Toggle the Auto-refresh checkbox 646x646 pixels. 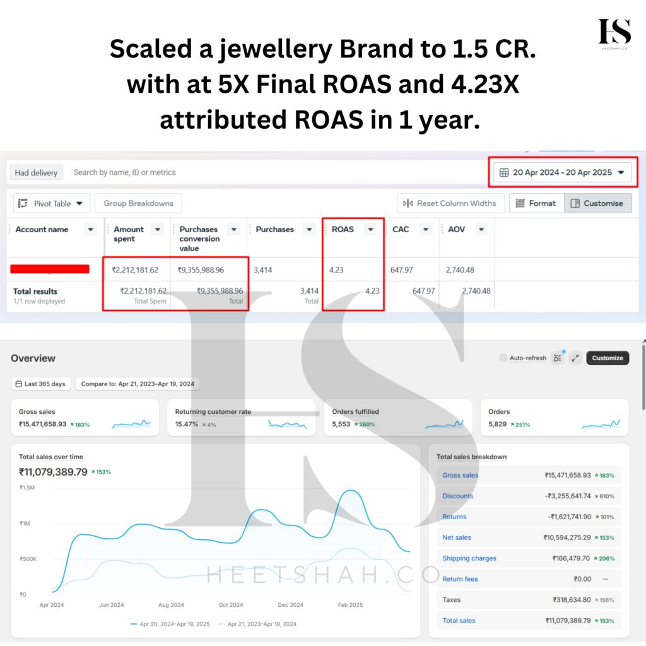click(x=503, y=358)
